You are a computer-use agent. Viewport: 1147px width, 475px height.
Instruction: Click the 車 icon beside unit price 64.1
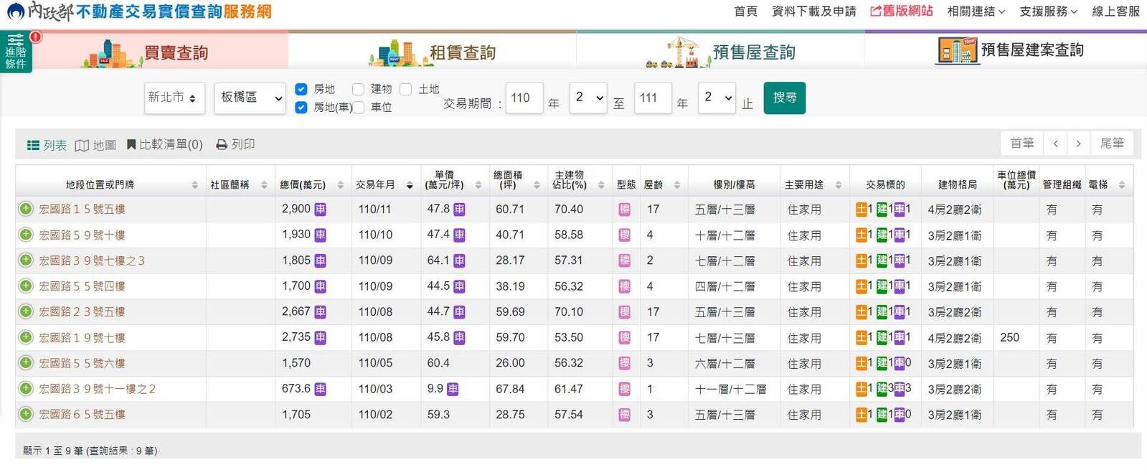tap(459, 260)
